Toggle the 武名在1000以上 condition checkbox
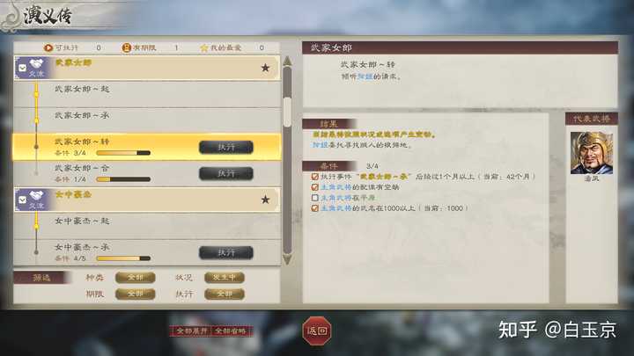The height and width of the screenshot is (356, 634). (x=315, y=208)
